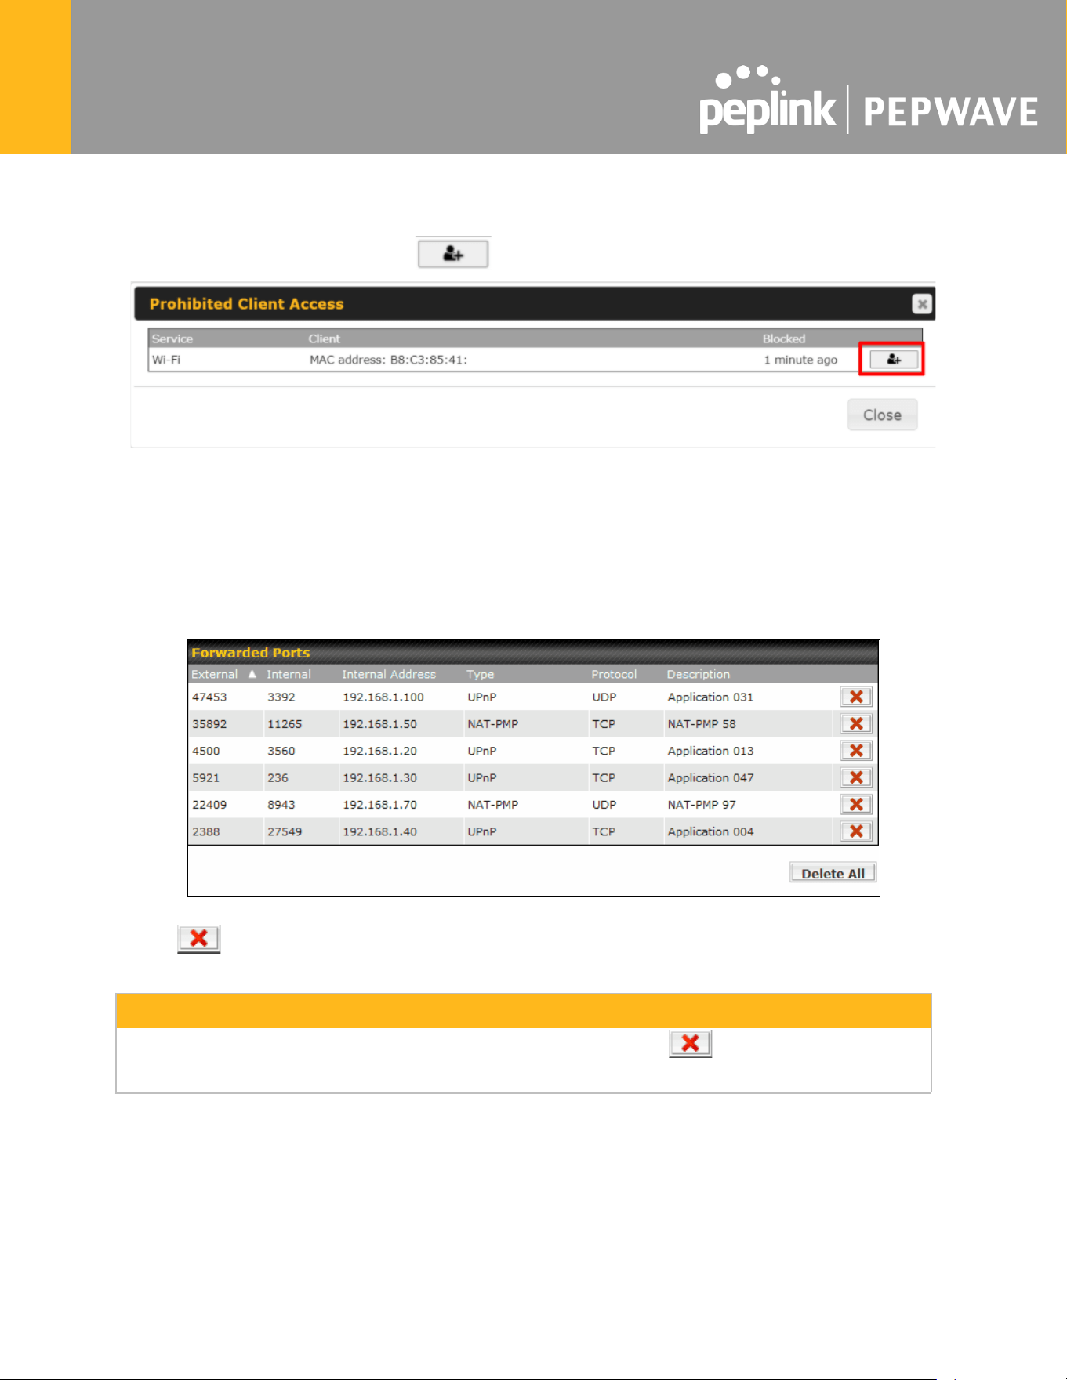
Task: Sort by the External column header
Action: [214, 674]
